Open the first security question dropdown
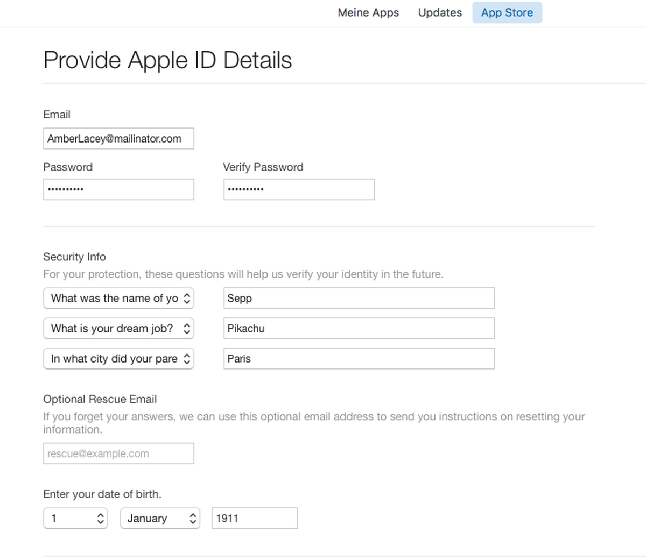This screenshot has width=646, height=560. point(118,299)
